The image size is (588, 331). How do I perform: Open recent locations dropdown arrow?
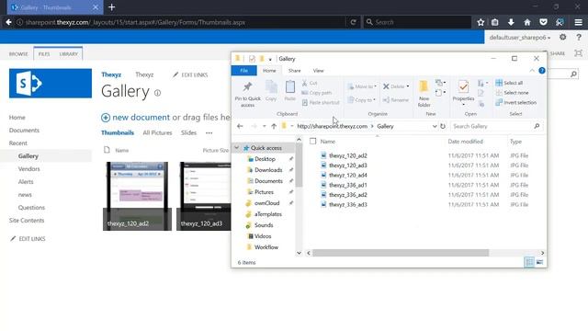point(264,126)
